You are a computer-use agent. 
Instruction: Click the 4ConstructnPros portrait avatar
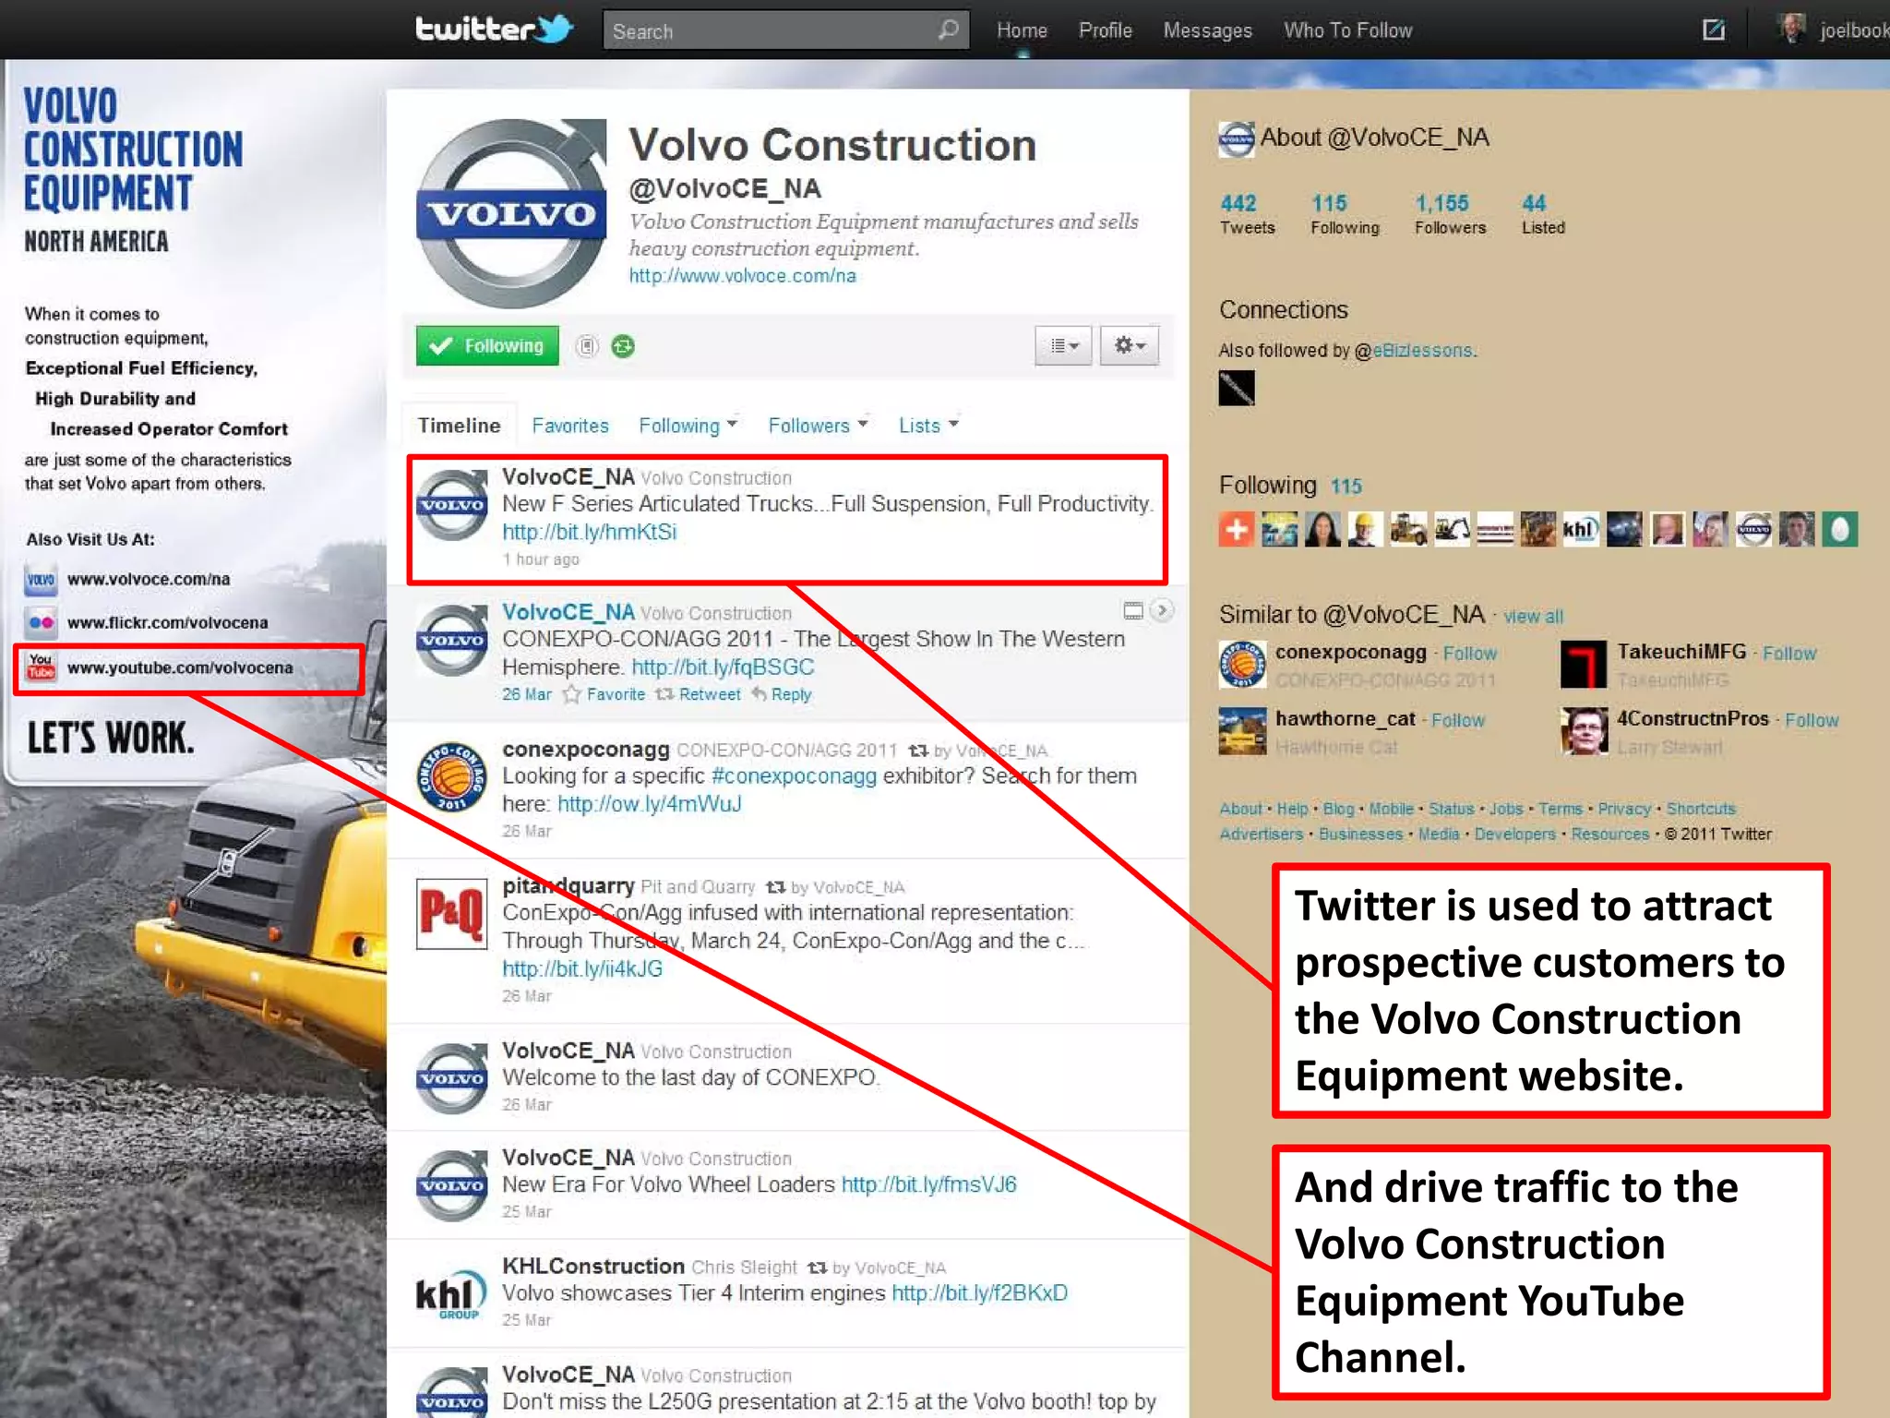(x=1584, y=731)
